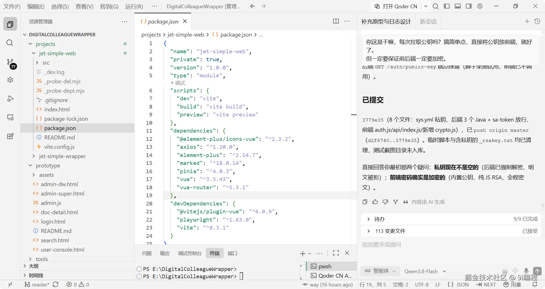Click the 打开 Qoder CN button
Screen dimensions: 545x289
pos(396,6)
